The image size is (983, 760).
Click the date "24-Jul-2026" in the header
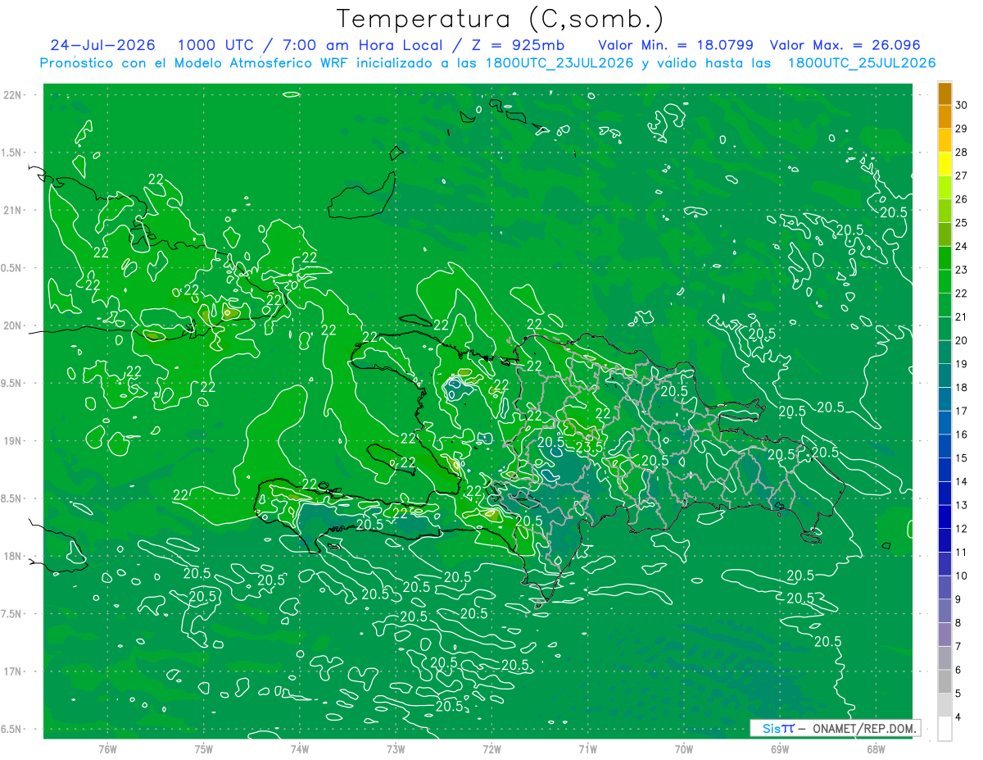[105, 45]
